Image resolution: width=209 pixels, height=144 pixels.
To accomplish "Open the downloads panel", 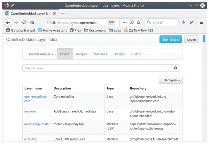I will tap(184, 22).
